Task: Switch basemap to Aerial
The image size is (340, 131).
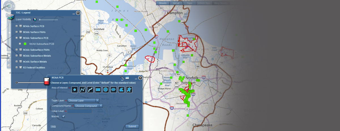Action: pos(176,3)
